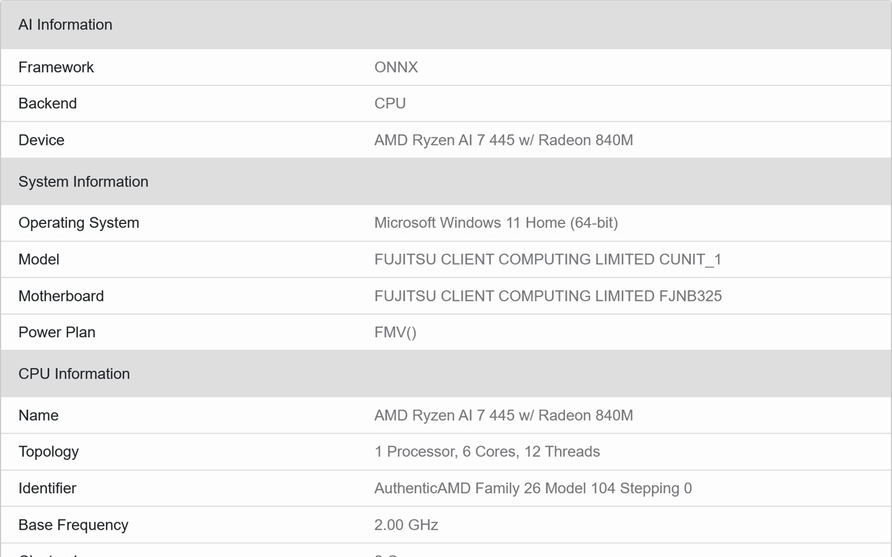Click the Motherboard row label
This screenshot has width=892, height=557.
[x=61, y=296]
